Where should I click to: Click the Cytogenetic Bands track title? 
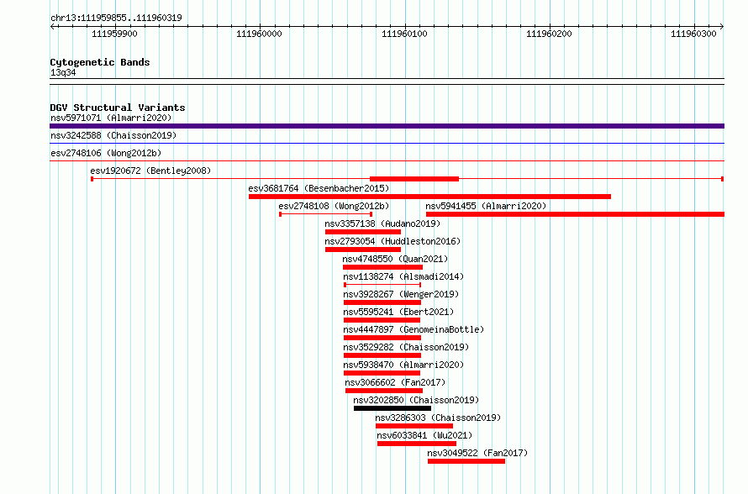coord(100,62)
